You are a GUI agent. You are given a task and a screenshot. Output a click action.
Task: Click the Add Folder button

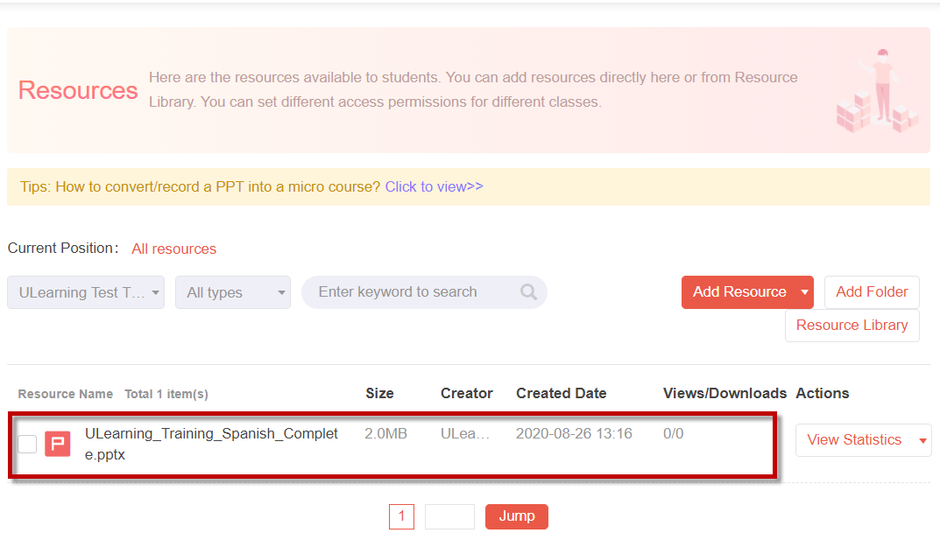click(872, 291)
